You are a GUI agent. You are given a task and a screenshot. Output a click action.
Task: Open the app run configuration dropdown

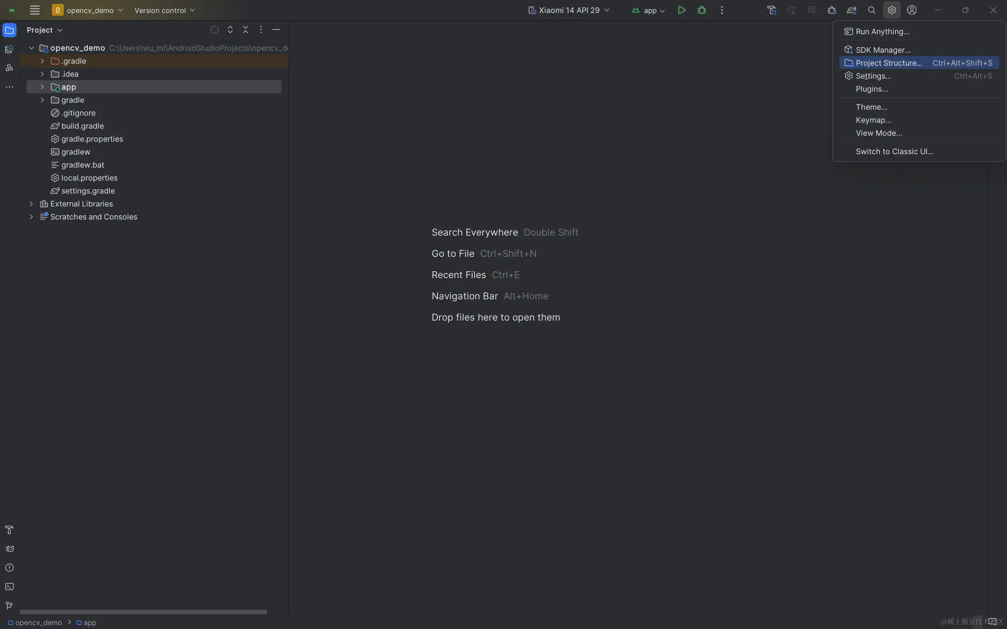pyautogui.click(x=648, y=10)
